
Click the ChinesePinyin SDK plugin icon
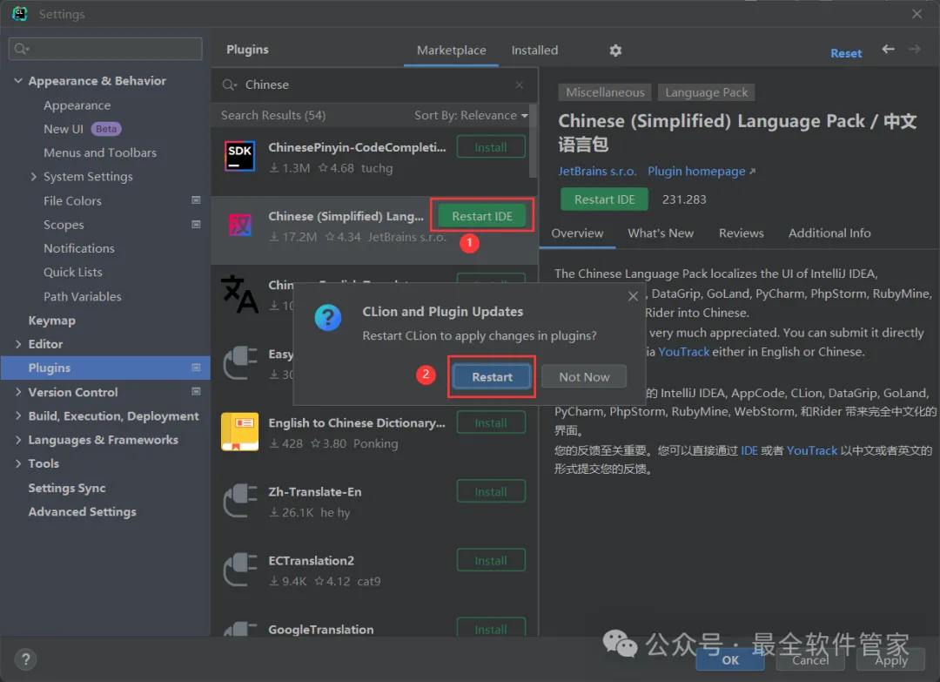tap(240, 156)
